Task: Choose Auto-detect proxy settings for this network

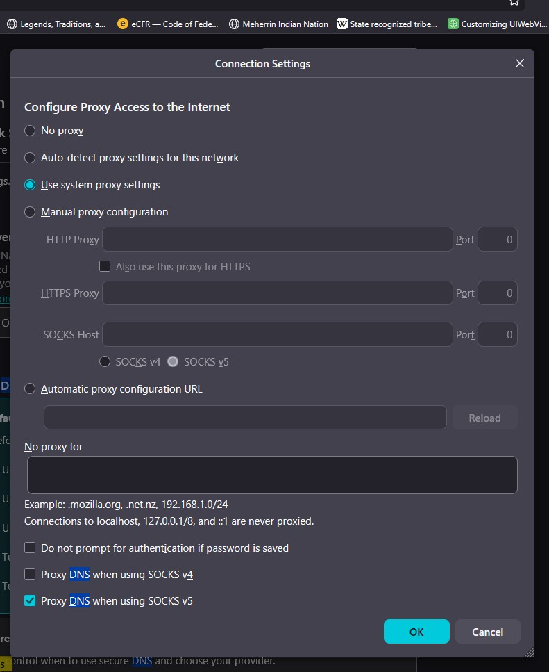Action: point(30,158)
